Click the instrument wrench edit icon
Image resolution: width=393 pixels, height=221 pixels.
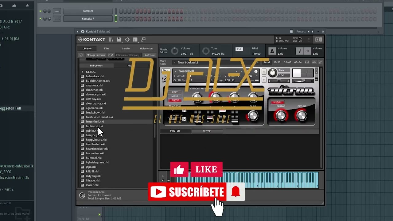pos(165,72)
